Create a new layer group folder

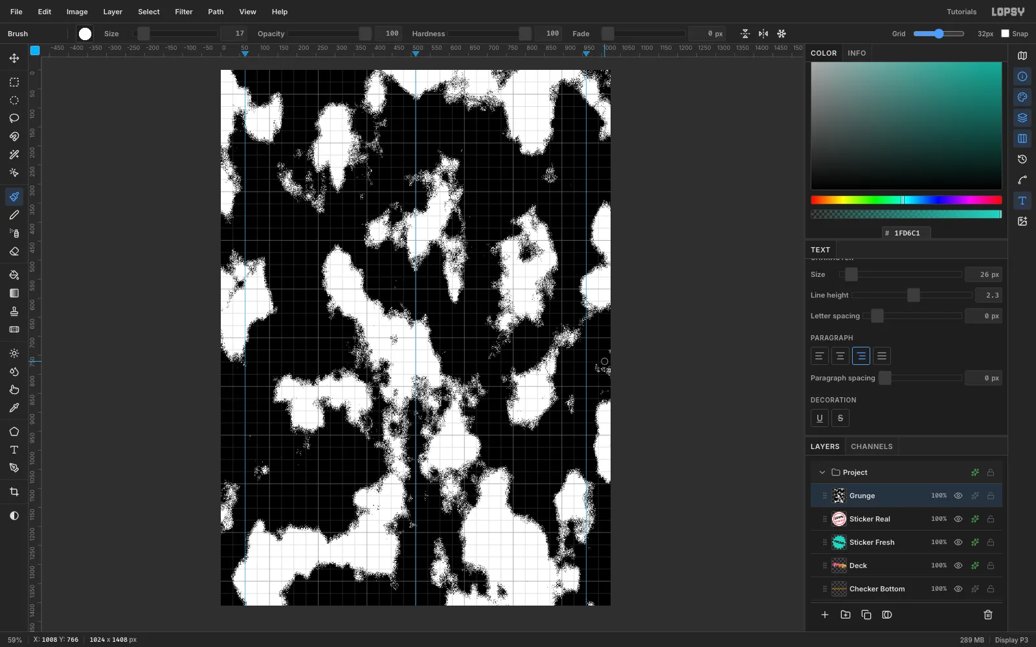846,615
